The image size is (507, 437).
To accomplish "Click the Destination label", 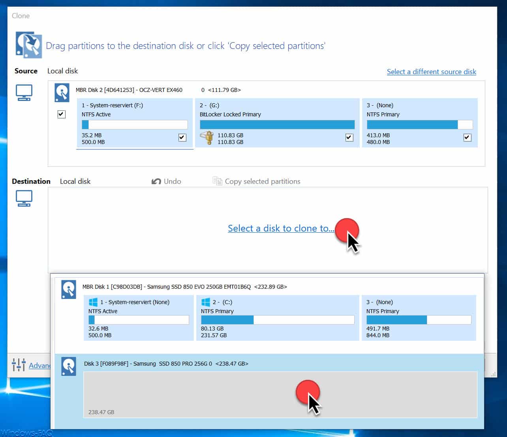I will coord(31,181).
